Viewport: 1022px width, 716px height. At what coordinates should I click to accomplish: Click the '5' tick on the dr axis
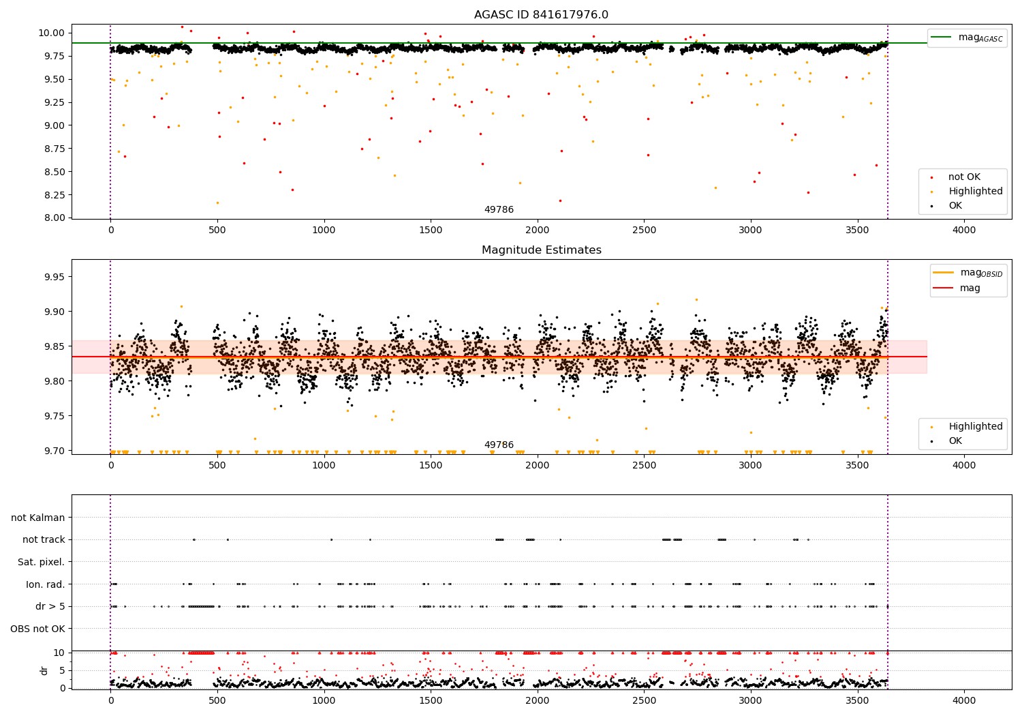pos(63,670)
